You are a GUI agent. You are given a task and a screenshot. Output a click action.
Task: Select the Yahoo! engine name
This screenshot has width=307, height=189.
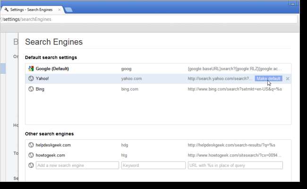[42, 78]
